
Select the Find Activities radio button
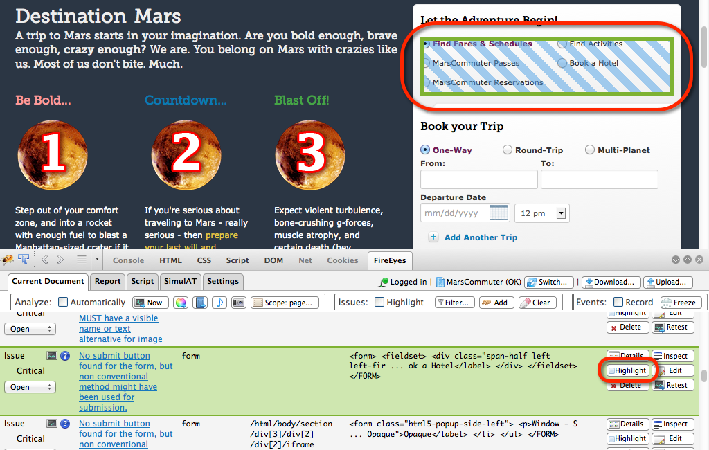[562, 44]
